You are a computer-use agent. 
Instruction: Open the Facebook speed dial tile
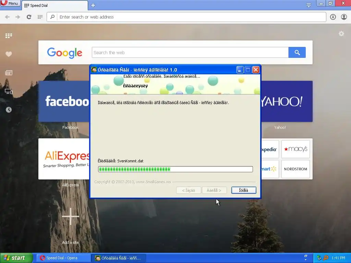coord(64,101)
